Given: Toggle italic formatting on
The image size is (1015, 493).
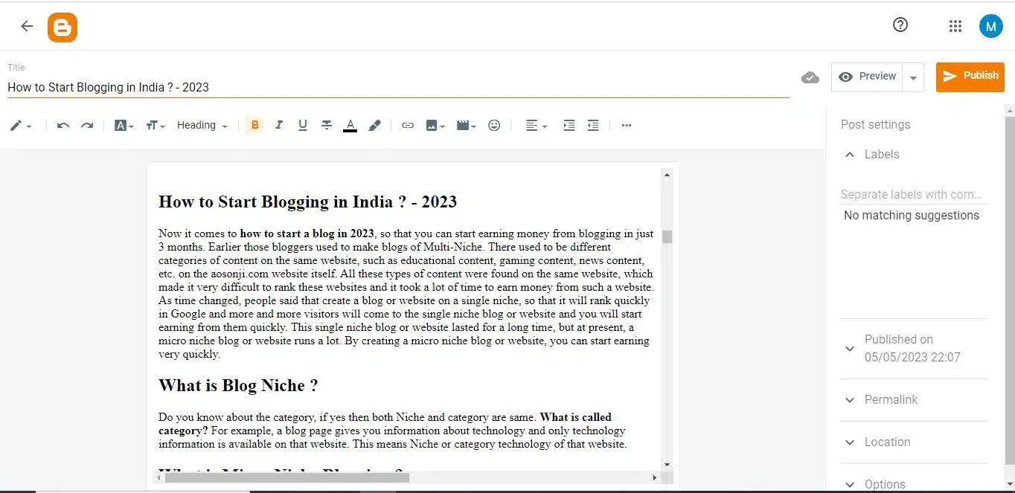Looking at the screenshot, I should 278,125.
